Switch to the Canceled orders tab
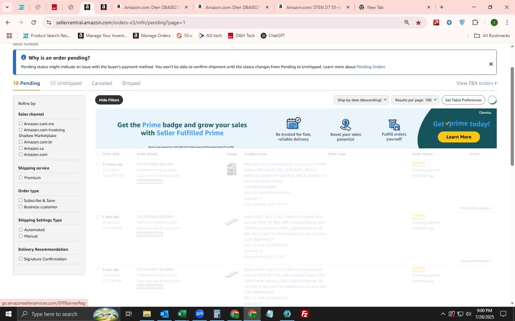The width and height of the screenshot is (515, 321). (x=102, y=83)
